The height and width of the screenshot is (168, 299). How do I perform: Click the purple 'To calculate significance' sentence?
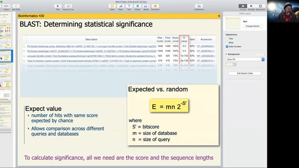pyautogui.click(x=119, y=158)
